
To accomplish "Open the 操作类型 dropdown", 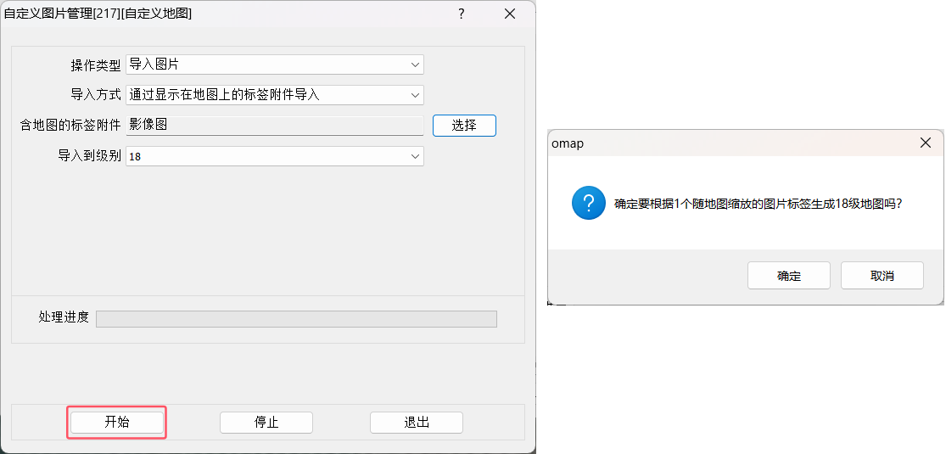I will pyautogui.click(x=275, y=64).
